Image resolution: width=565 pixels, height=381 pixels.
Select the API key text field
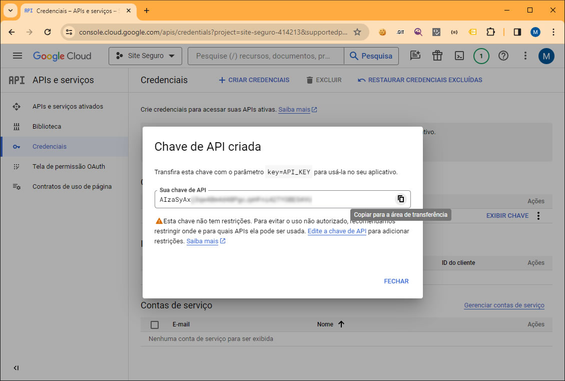pyautogui.click(x=282, y=199)
